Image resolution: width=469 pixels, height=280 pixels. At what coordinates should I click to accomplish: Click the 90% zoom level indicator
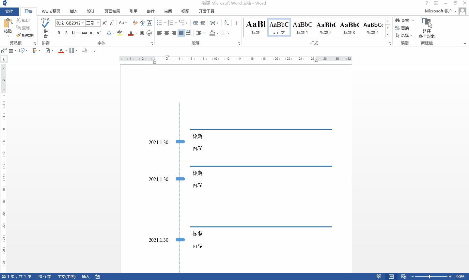tap(460, 277)
